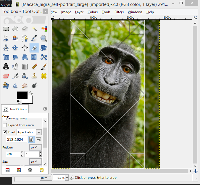
Task: Select the Eraser tool
Action: (x=6, y=76)
